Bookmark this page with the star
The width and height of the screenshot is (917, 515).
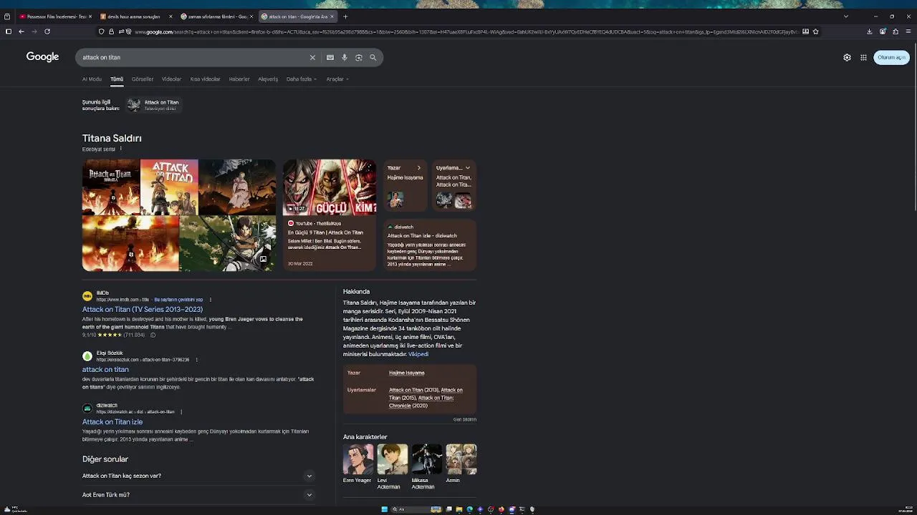click(815, 31)
